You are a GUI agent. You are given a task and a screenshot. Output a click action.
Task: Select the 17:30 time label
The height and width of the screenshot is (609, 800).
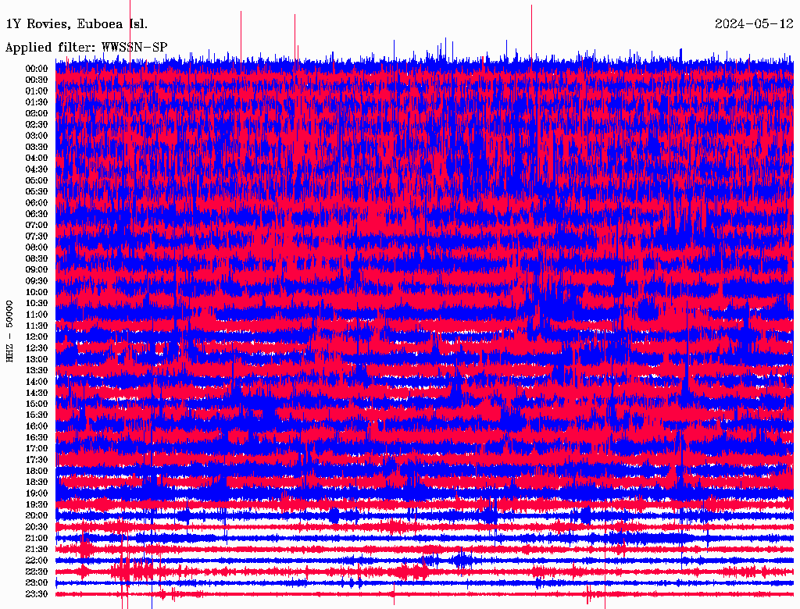(37, 460)
